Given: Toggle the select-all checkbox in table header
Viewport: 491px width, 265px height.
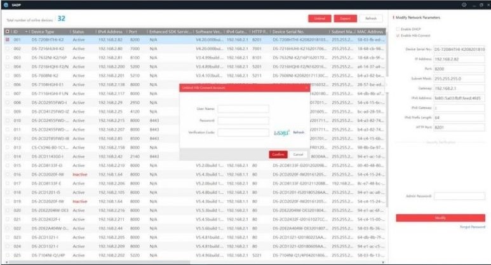Looking at the screenshot, I should [x=7, y=32].
